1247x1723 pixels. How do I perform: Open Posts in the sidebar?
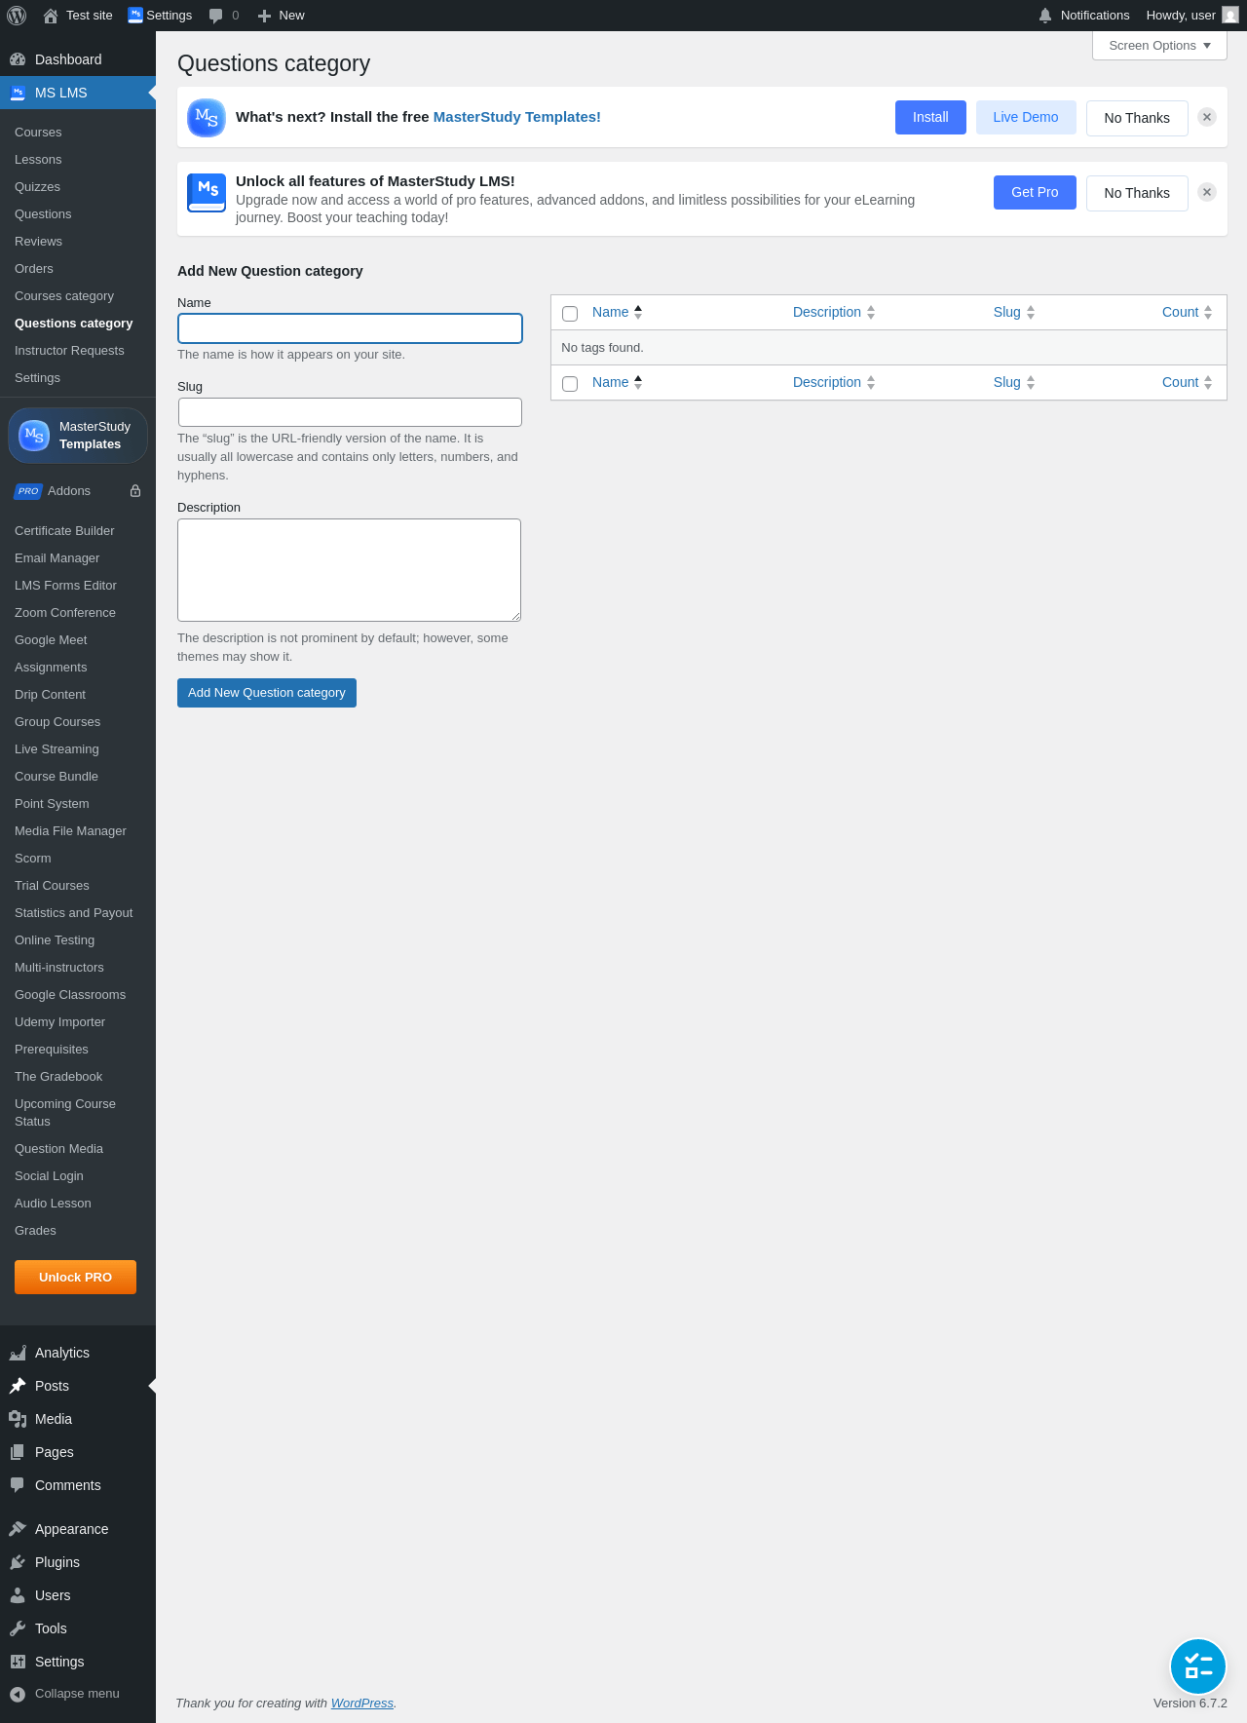coord(78,1386)
